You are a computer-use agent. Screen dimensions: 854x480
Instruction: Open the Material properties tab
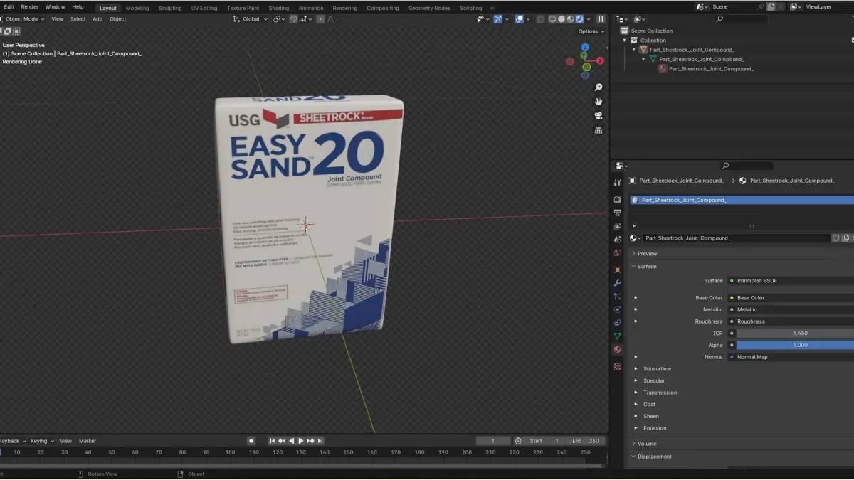pos(617,349)
